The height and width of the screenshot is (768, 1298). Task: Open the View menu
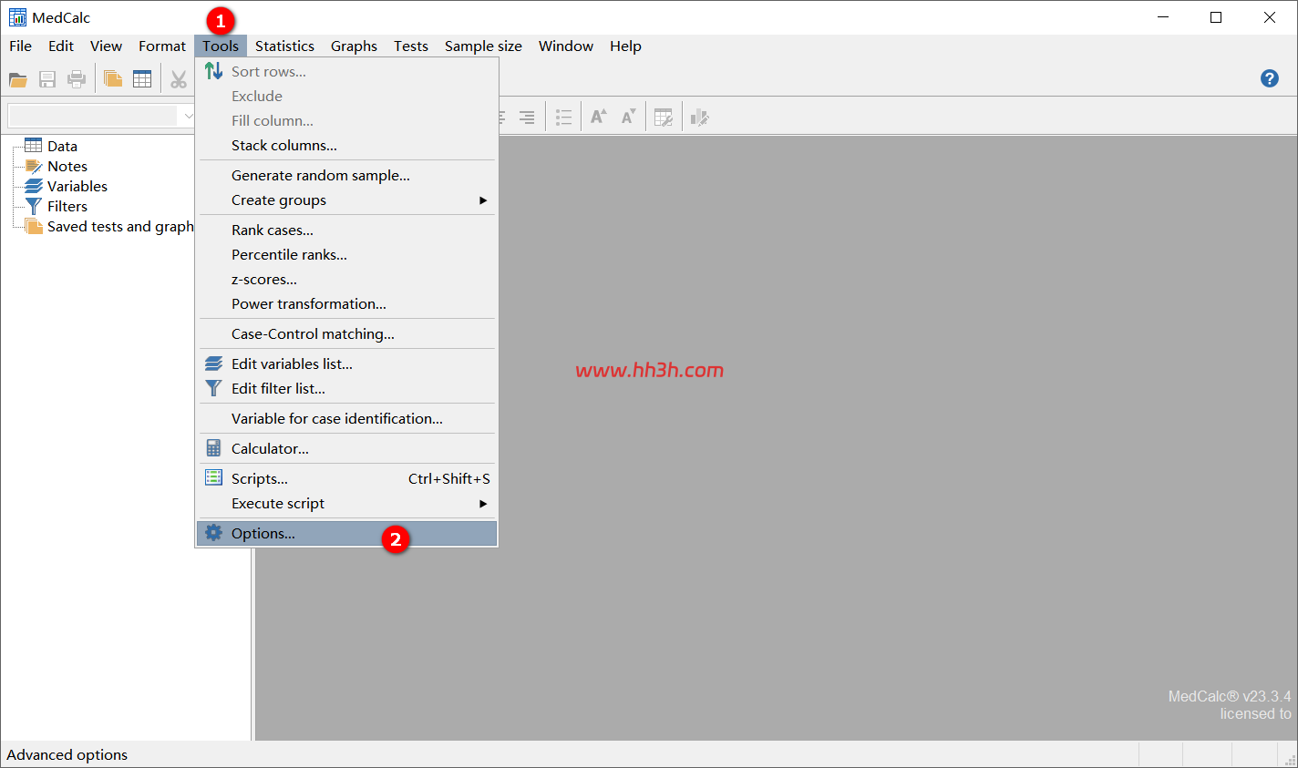pos(106,46)
